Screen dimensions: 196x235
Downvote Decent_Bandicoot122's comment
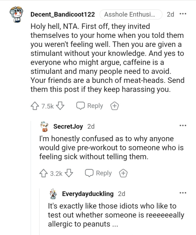tap(60, 106)
